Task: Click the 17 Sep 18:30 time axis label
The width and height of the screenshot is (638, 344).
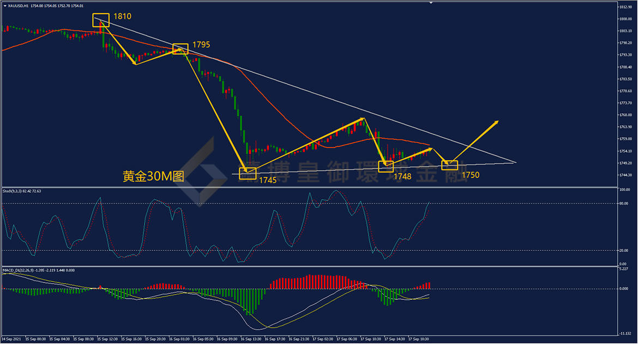Action: 418,339
